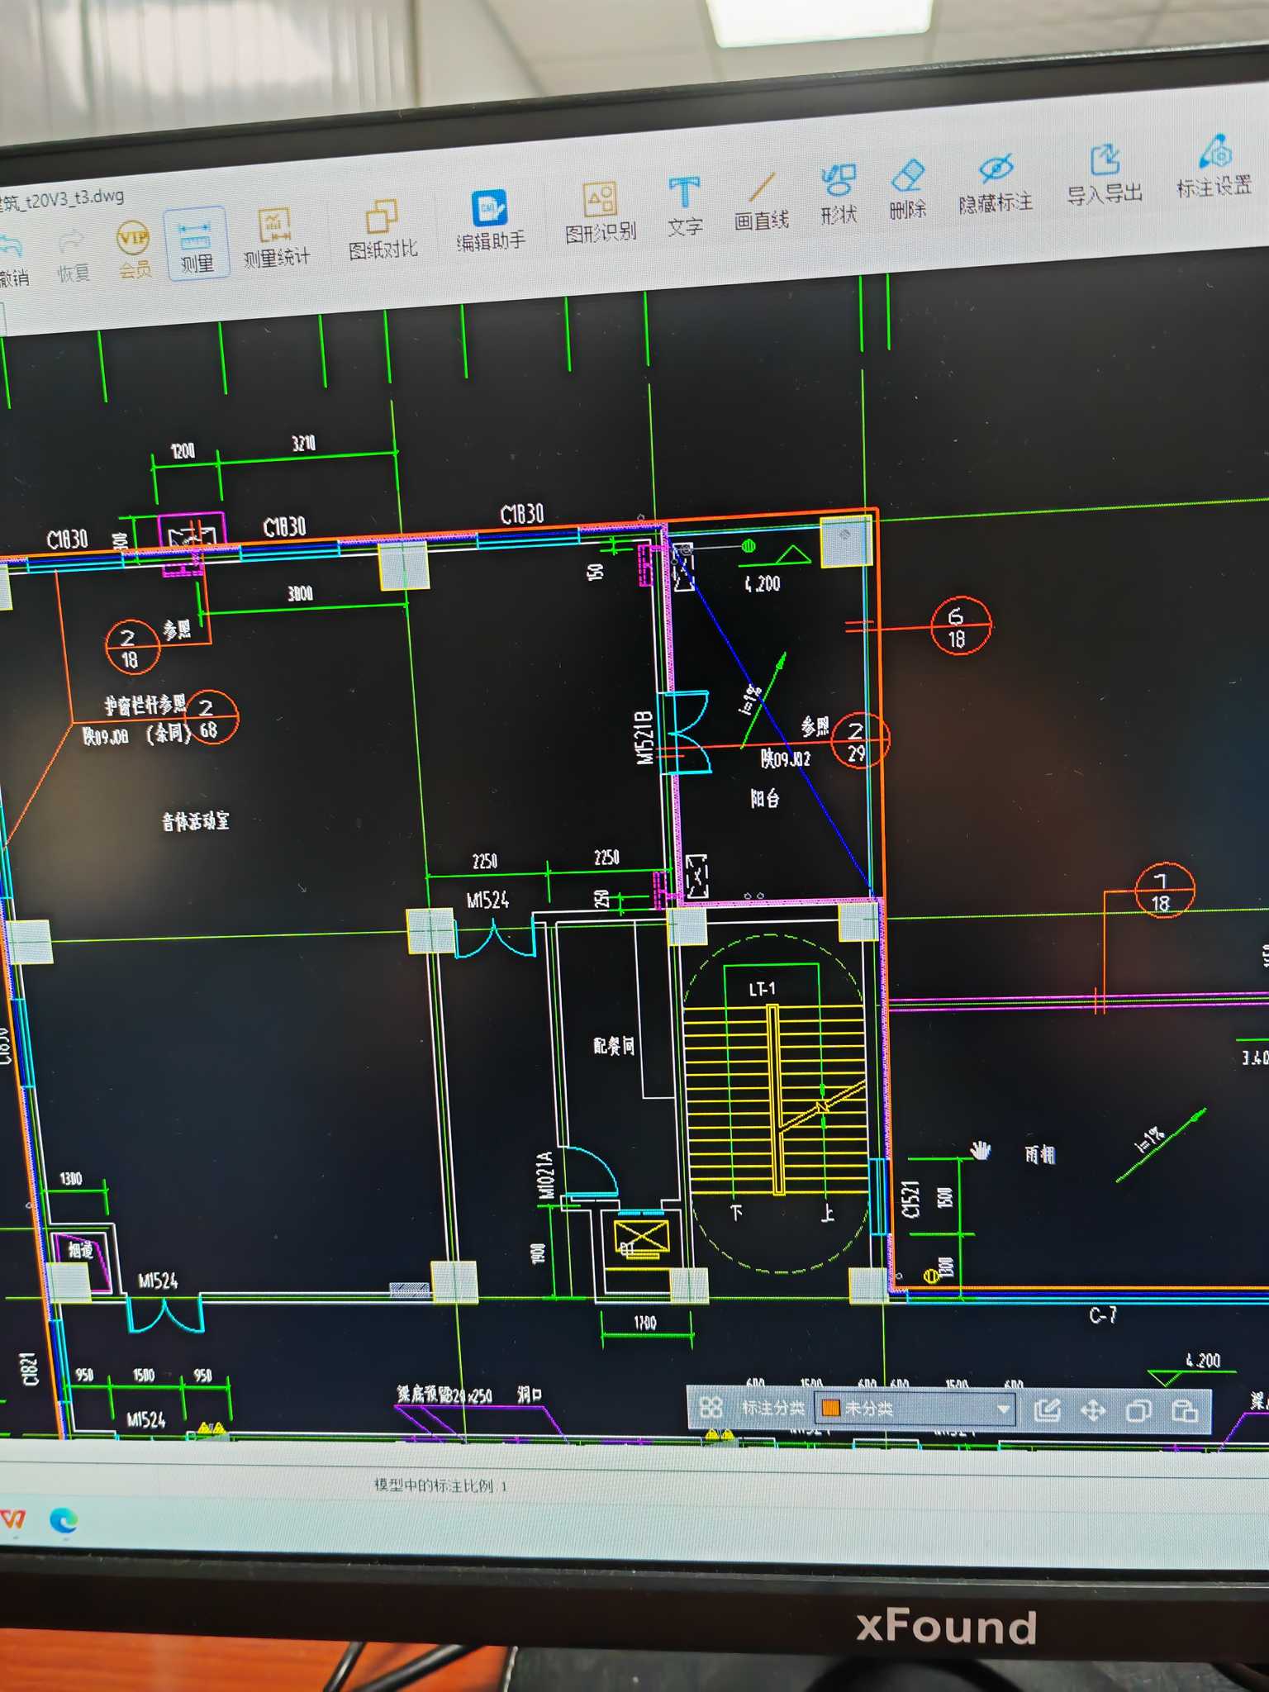The height and width of the screenshot is (1692, 1269).
Task: Click the 2/68 detail reference circle
Action: [x=210, y=717]
